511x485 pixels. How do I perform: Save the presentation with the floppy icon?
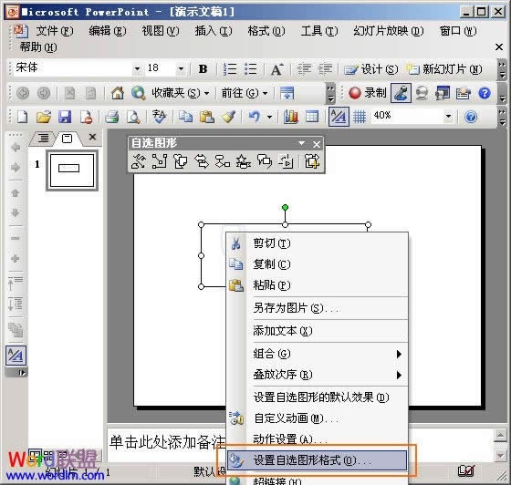click(65, 117)
